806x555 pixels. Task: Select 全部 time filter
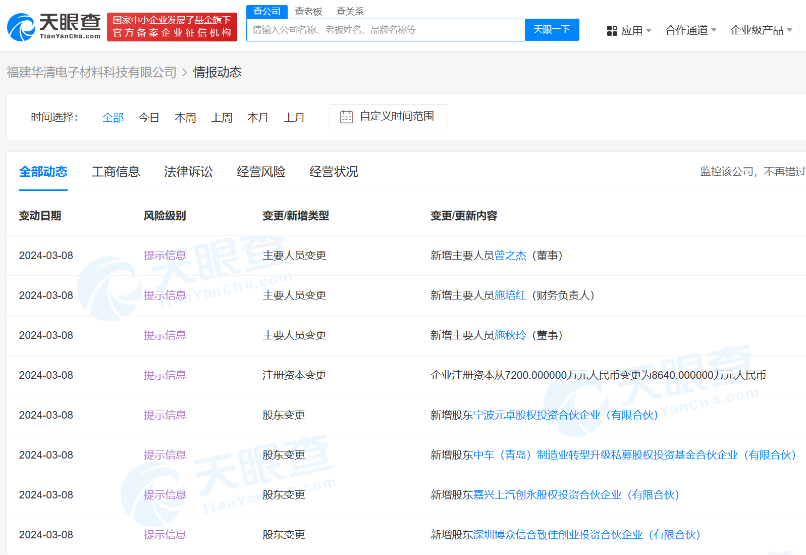tap(113, 118)
